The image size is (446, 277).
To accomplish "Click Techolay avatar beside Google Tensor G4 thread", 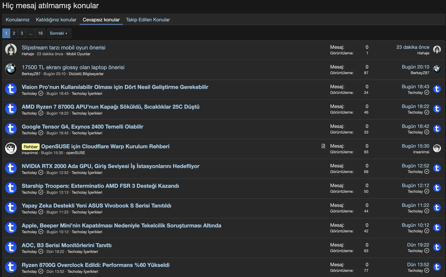I will click(x=11, y=128).
